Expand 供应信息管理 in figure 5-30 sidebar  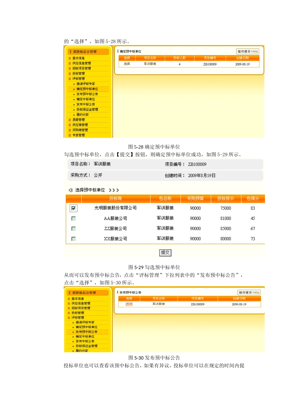click(81, 303)
